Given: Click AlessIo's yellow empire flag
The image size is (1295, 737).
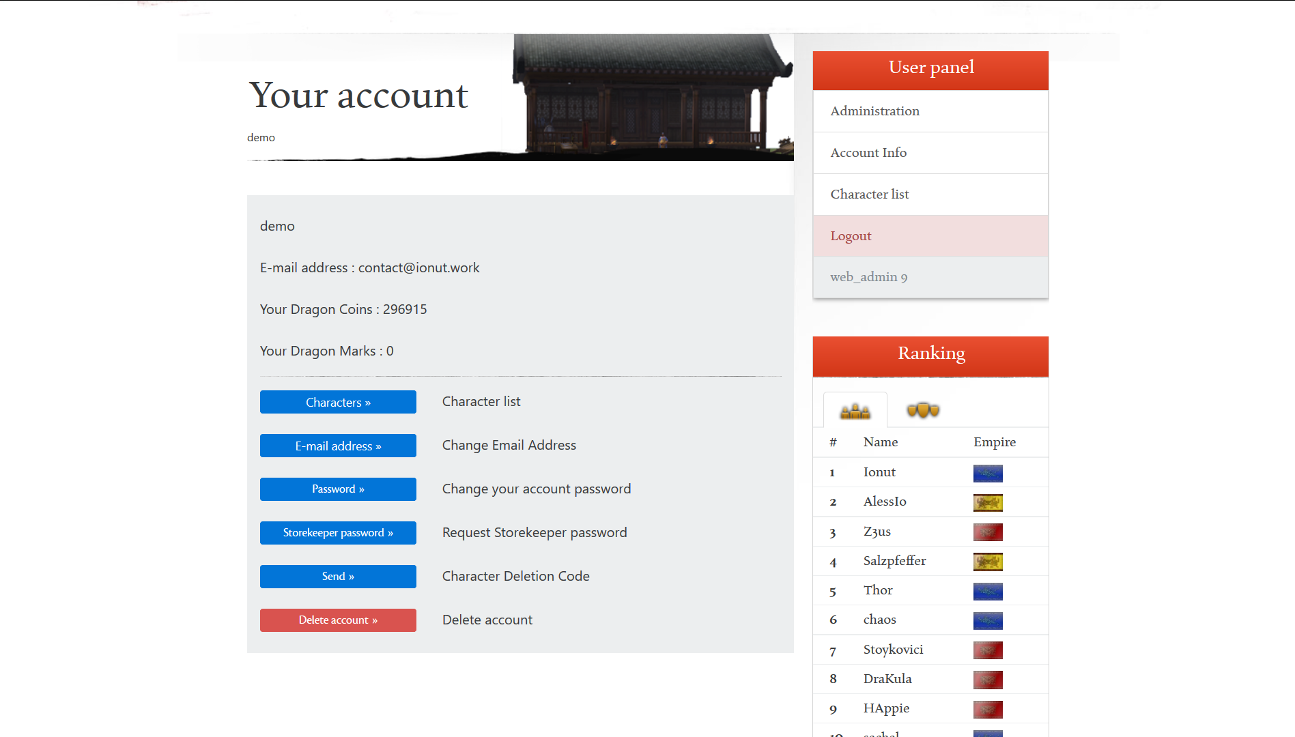Looking at the screenshot, I should pos(988,502).
